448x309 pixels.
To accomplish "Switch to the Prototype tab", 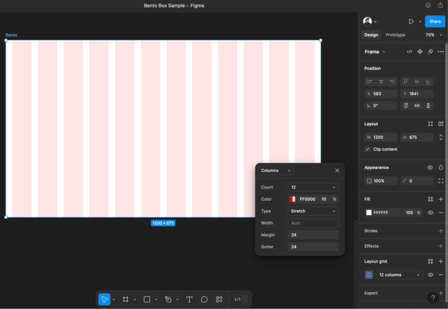I will tap(395, 34).
